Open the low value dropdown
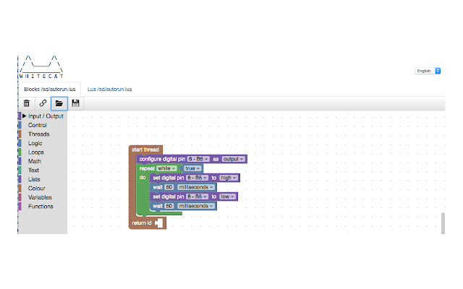Image resolution: width=463 pixels, height=289 pixels. point(227,197)
